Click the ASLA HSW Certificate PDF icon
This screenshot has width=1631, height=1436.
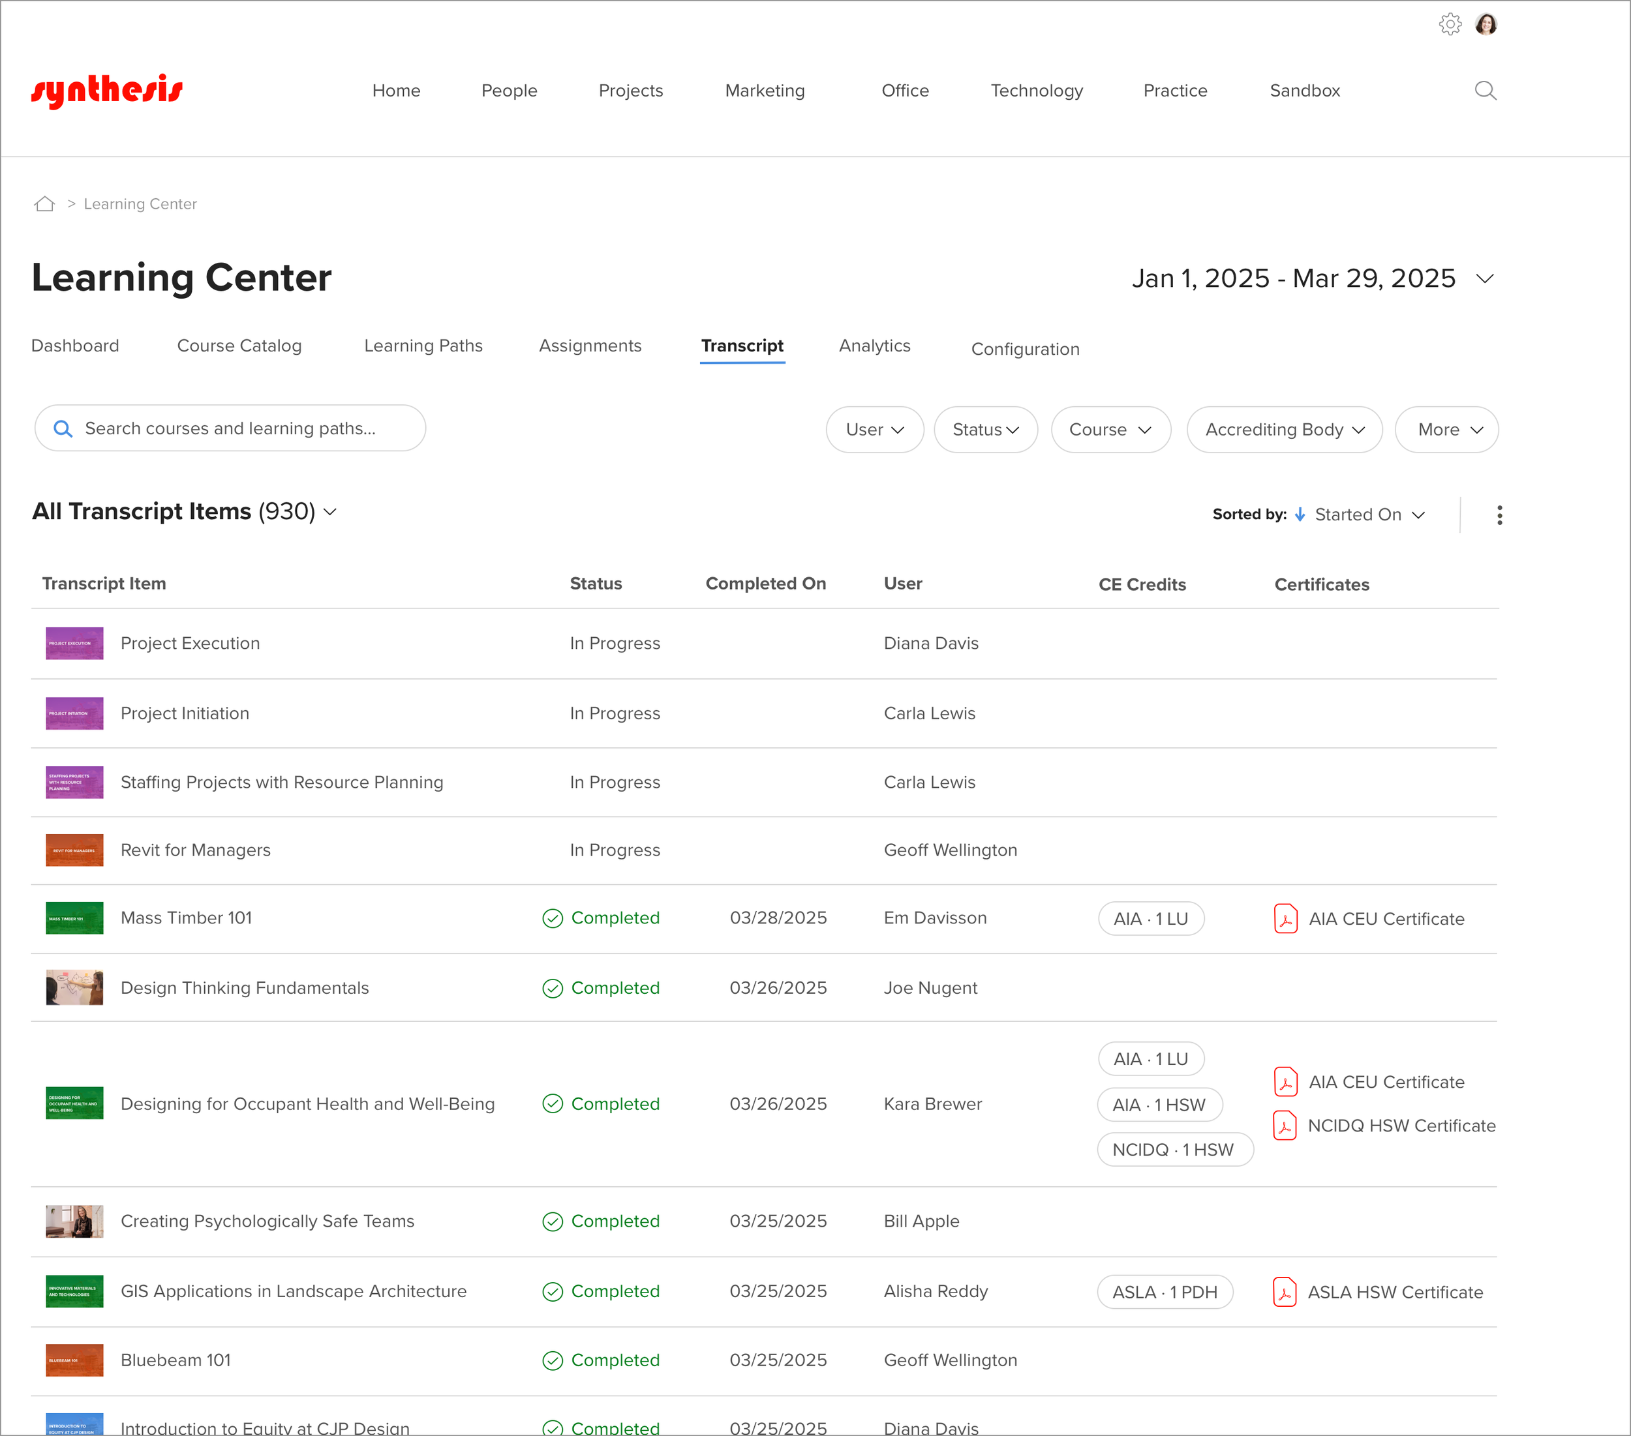1284,1292
